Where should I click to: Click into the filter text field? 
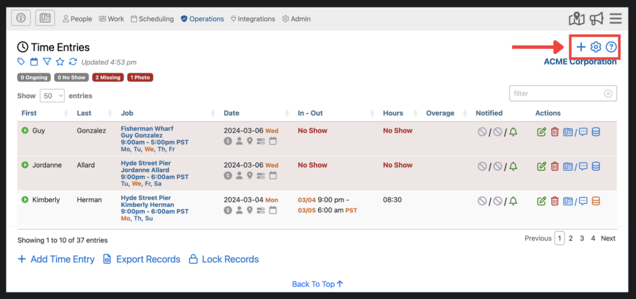(557, 93)
